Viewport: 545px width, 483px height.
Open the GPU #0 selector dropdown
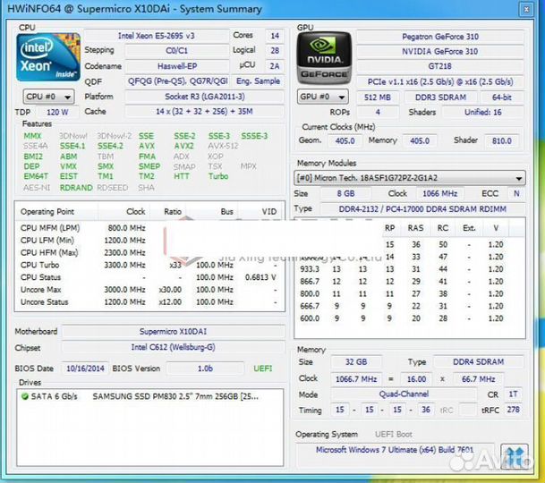pos(322,97)
